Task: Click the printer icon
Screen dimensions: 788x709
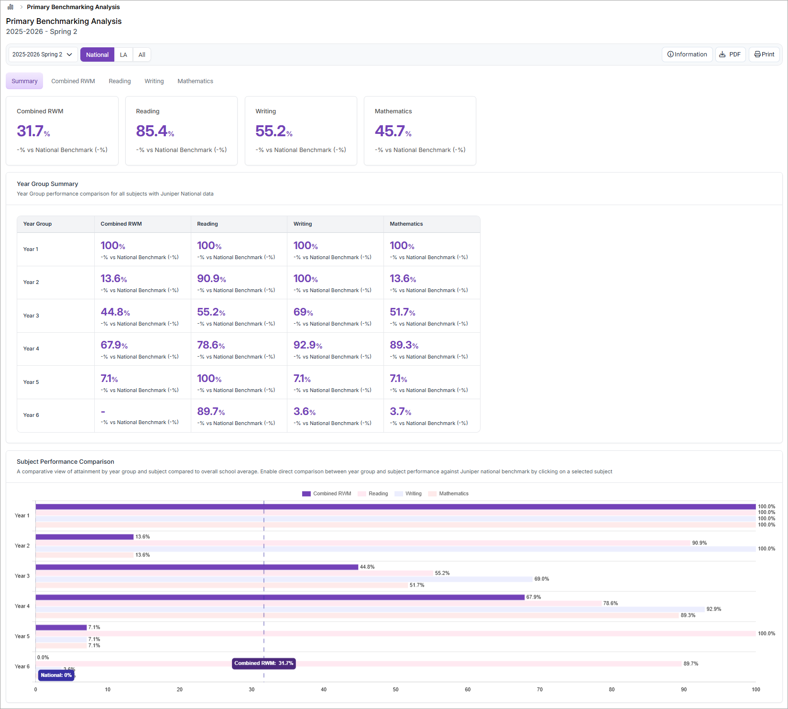Action: click(757, 55)
